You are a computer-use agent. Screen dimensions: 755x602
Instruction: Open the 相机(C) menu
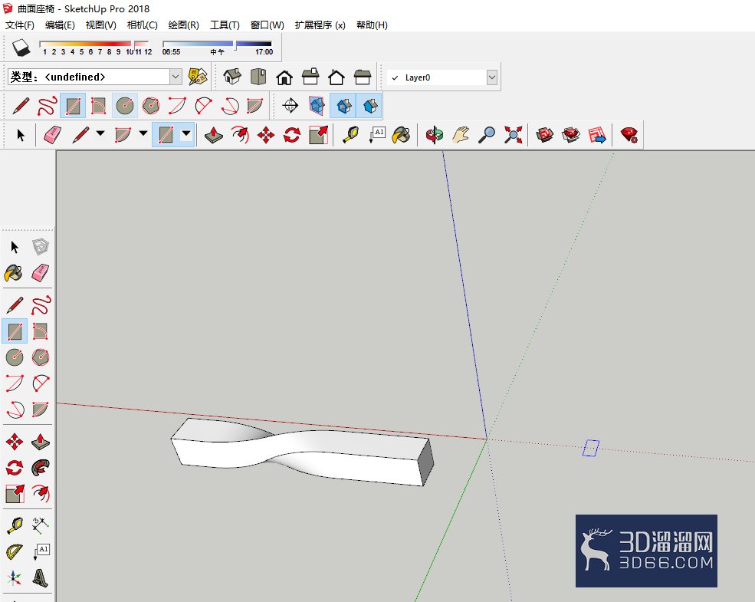point(142,25)
